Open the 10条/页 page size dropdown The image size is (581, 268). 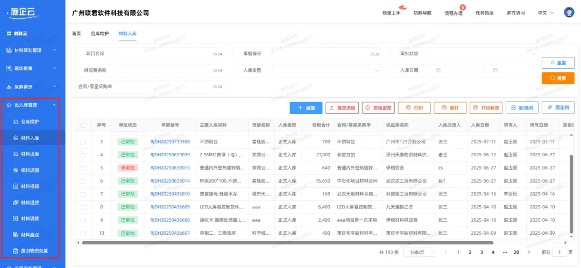420,252
